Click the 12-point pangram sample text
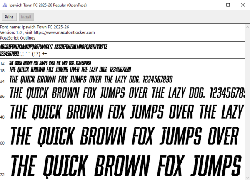 coord(50,63)
